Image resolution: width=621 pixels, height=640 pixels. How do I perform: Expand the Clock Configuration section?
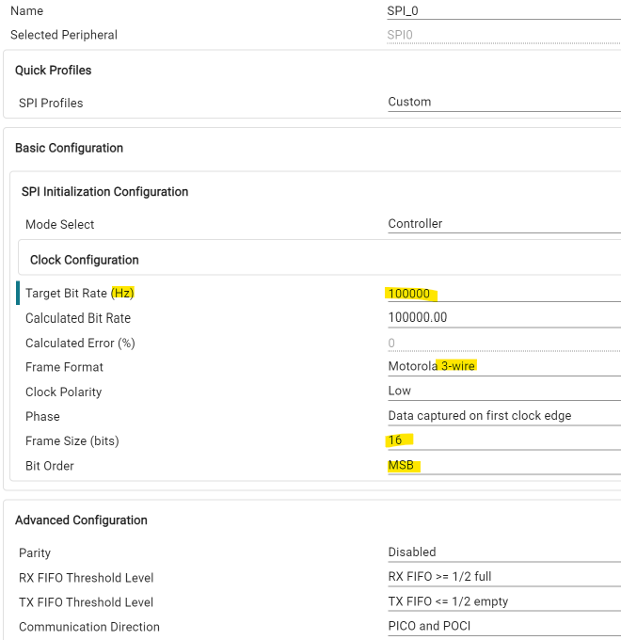[85, 260]
